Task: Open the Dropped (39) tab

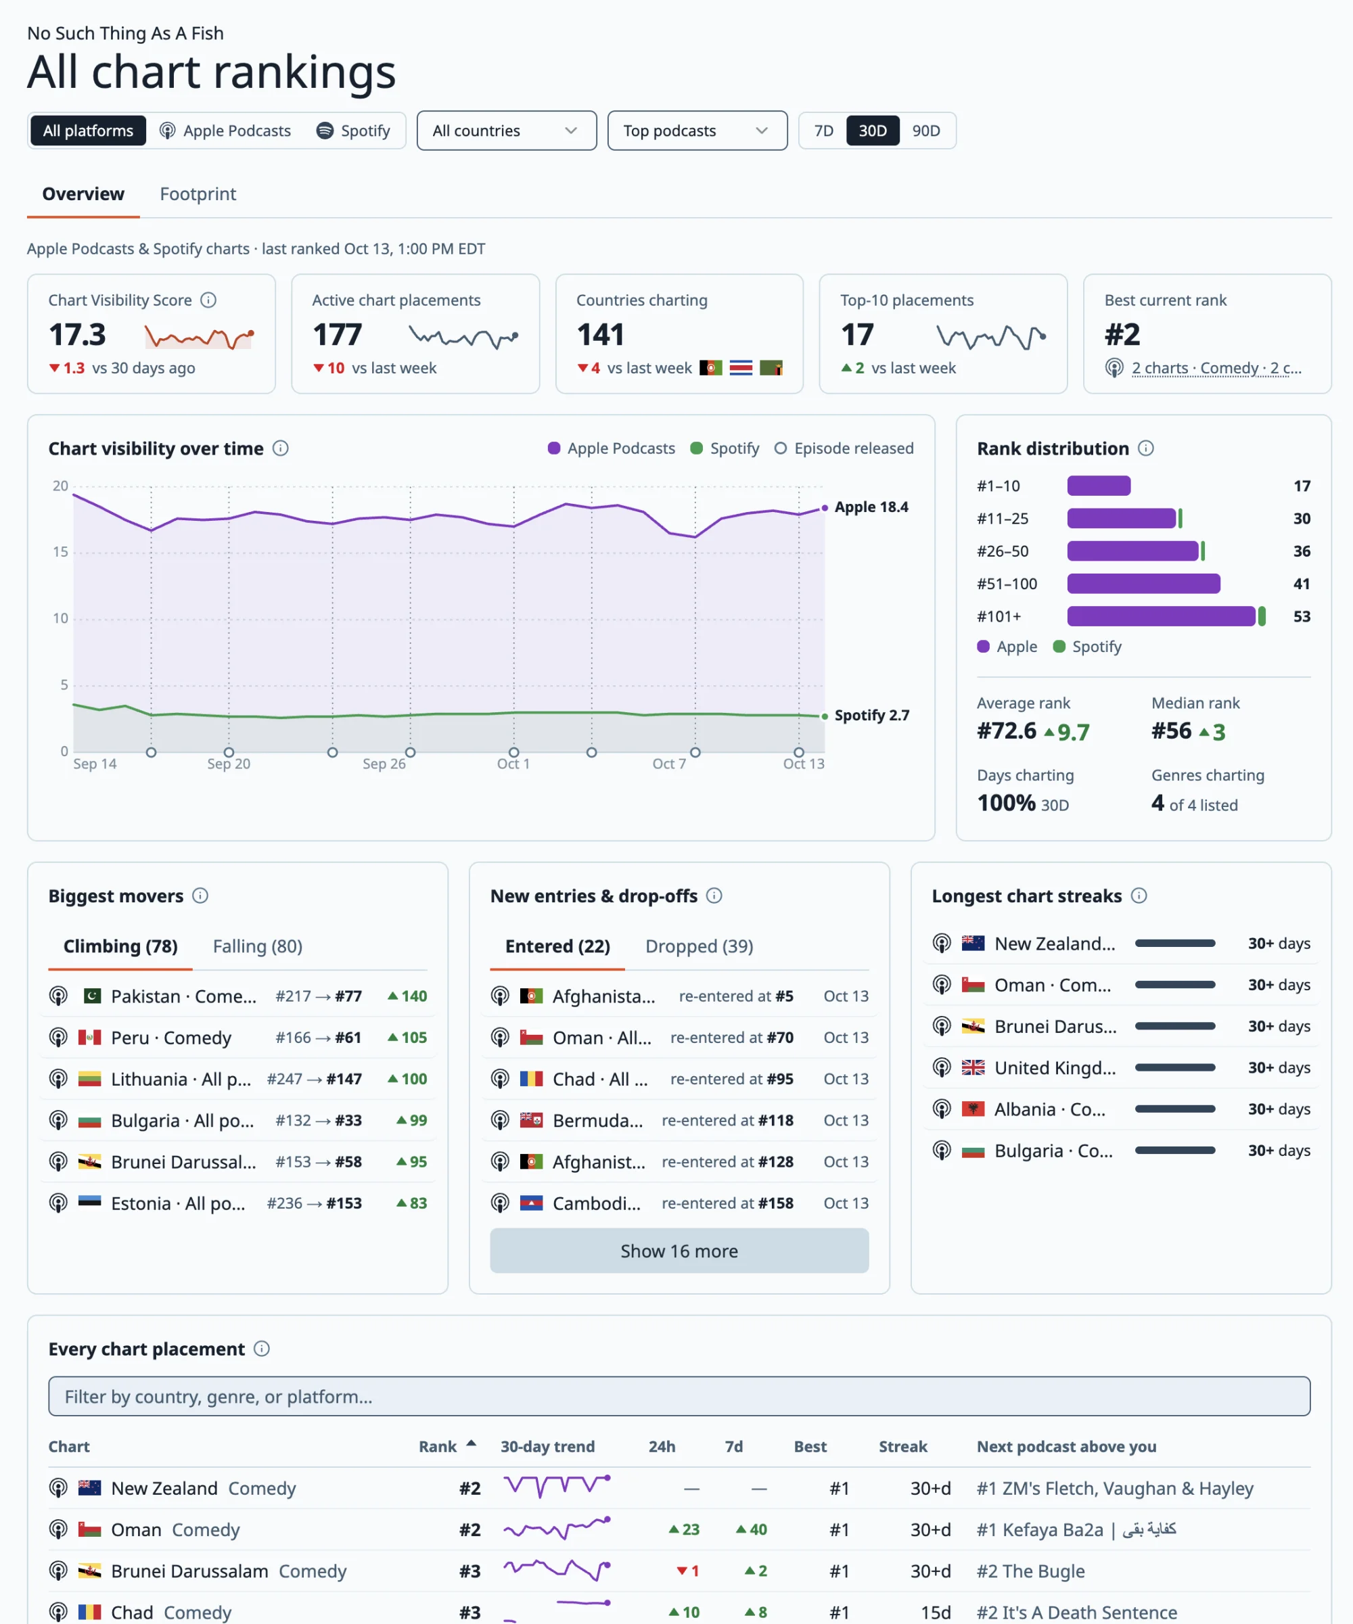Action: click(x=700, y=946)
